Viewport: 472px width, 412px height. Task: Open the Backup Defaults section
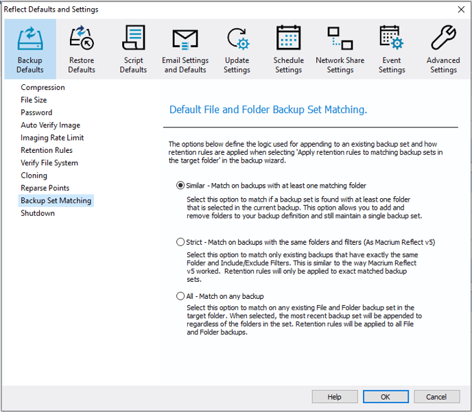click(30, 49)
